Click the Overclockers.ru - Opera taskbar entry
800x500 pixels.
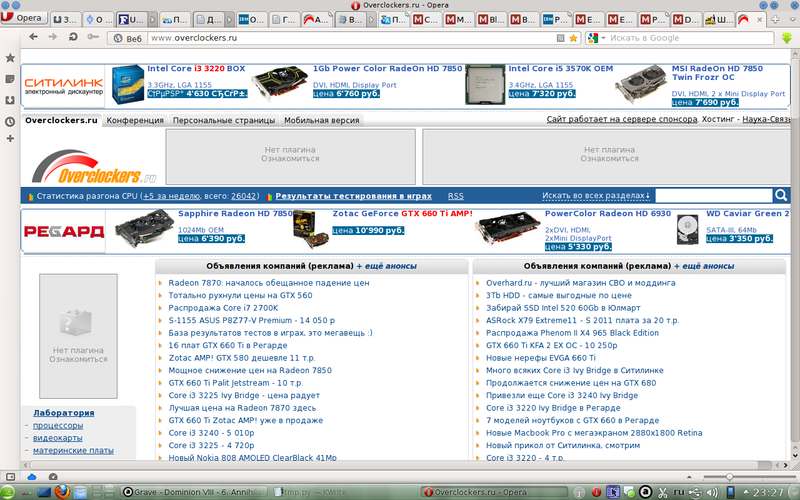click(x=494, y=492)
